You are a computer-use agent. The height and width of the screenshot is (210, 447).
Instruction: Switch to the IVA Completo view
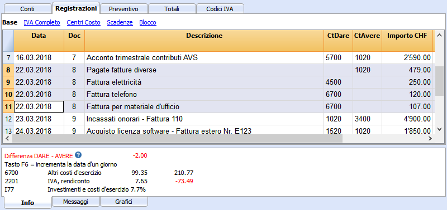point(42,22)
